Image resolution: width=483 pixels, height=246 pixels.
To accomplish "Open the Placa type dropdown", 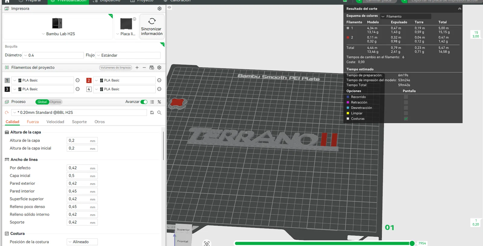I will click(x=126, y=34).
